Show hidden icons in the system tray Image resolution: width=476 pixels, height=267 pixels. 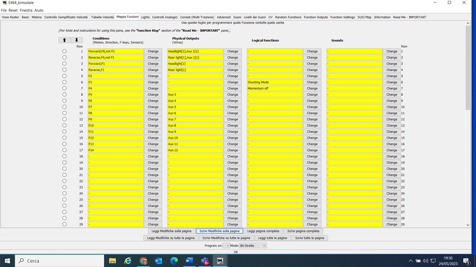coord(410,261)
